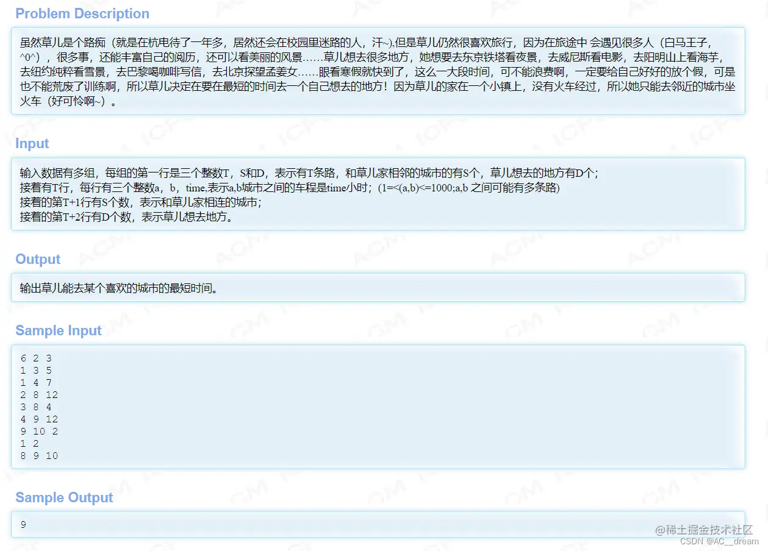Image resolution: width=768 pixels, height=551 pixels.
Task: Click the "Output" section heading
Action: coord(38,260)
